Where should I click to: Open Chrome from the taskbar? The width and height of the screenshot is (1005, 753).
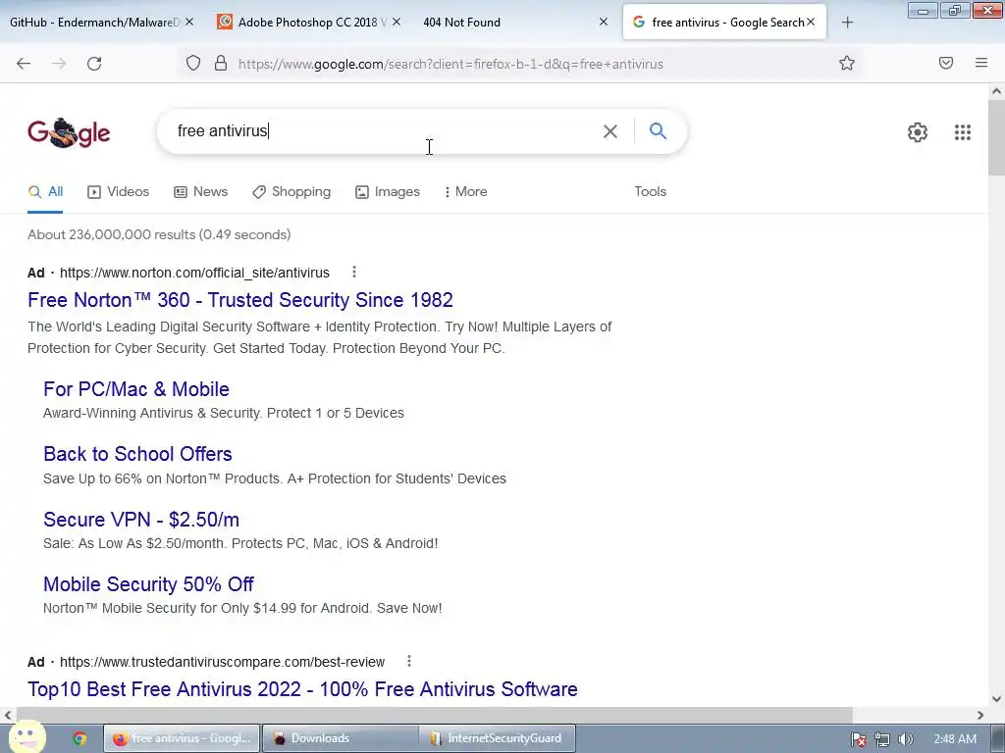79,738
